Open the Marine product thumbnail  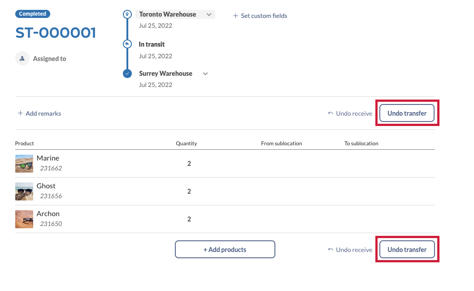(x=24, y=164)
